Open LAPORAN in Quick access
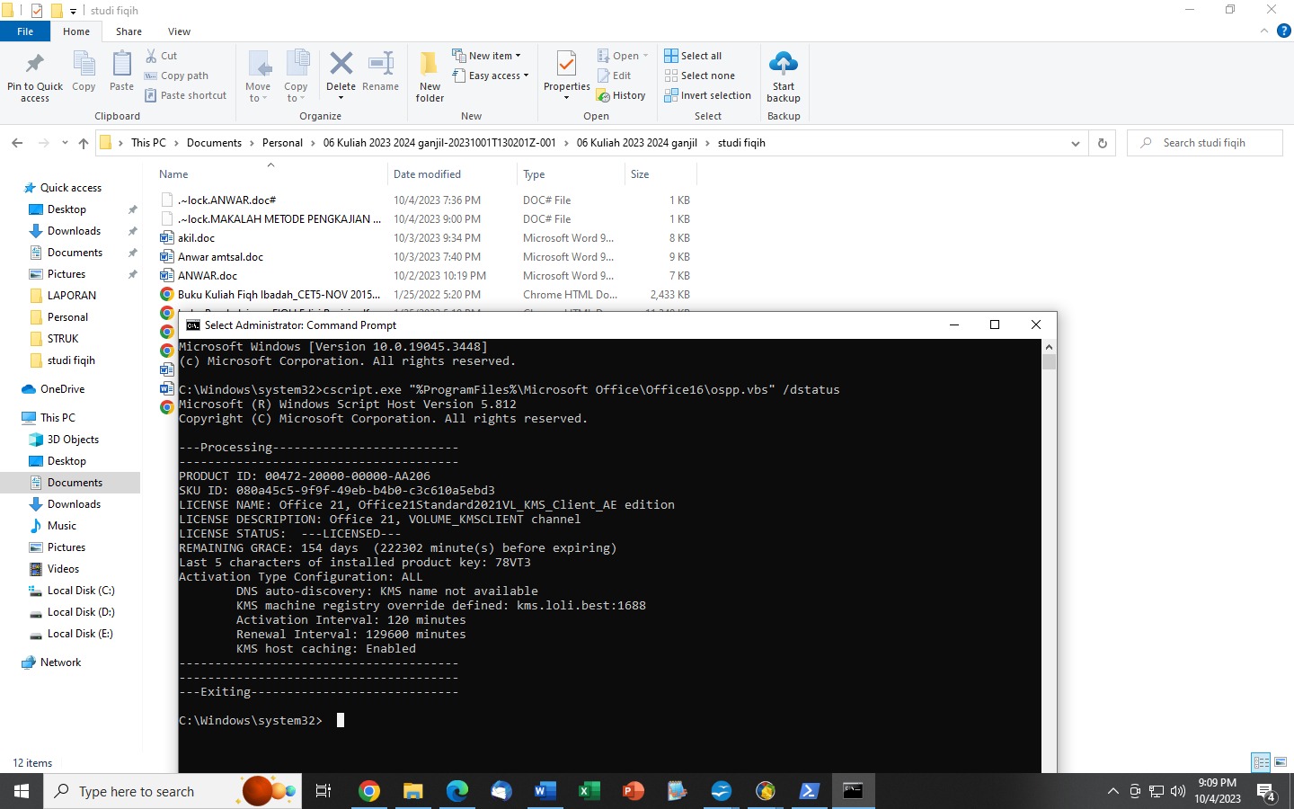 coord(72,296)
